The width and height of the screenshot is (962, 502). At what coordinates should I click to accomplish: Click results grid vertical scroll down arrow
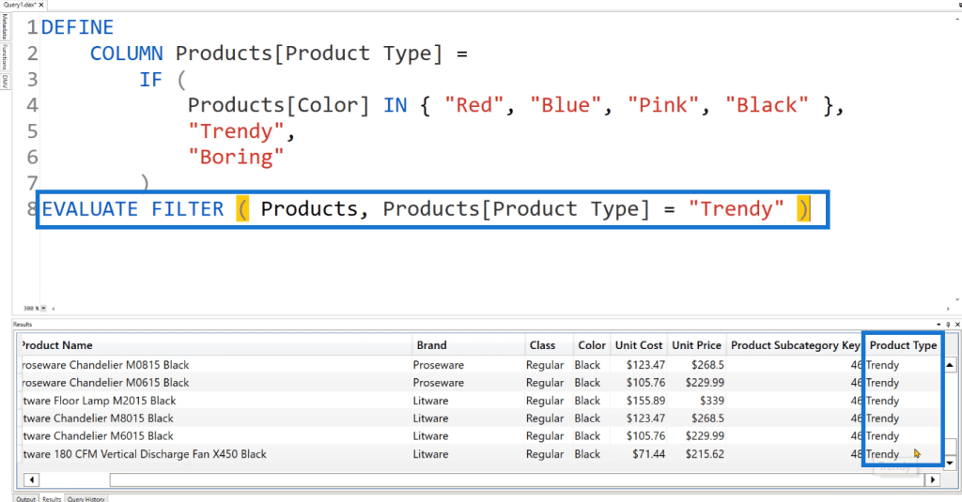point(950,463)
